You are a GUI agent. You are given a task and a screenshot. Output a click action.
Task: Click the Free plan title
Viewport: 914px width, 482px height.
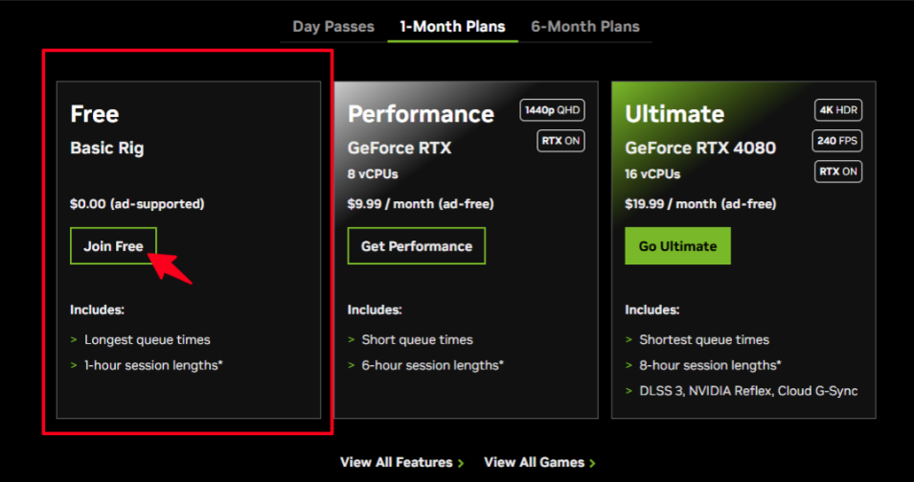(95, 114)
